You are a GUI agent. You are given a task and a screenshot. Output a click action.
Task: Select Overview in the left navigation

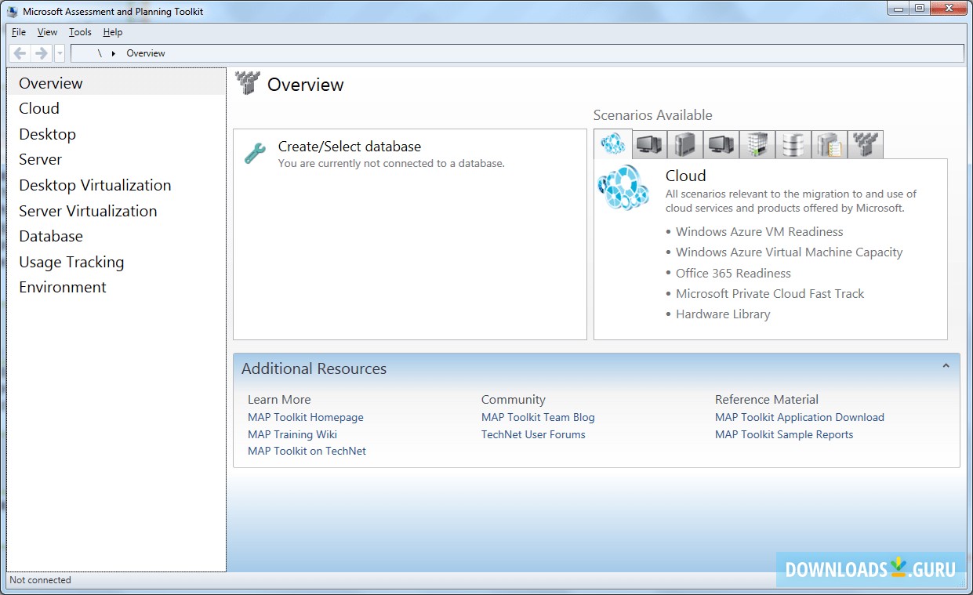[x=116, y=83]
